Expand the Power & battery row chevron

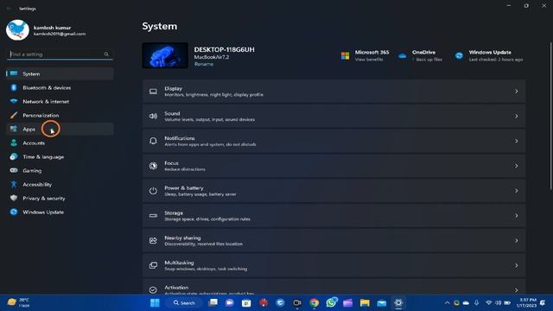point(516,191)
